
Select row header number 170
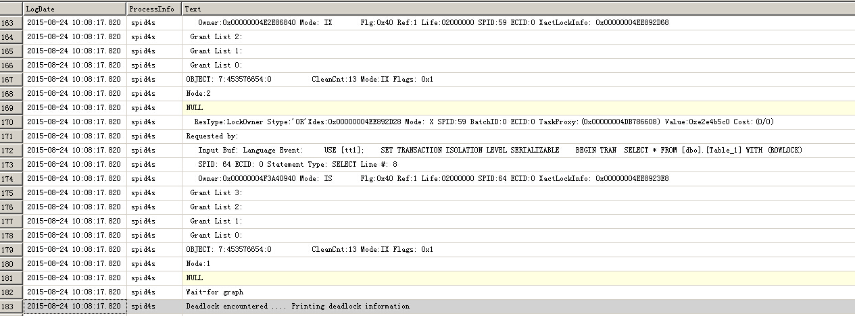coord(11,122)
